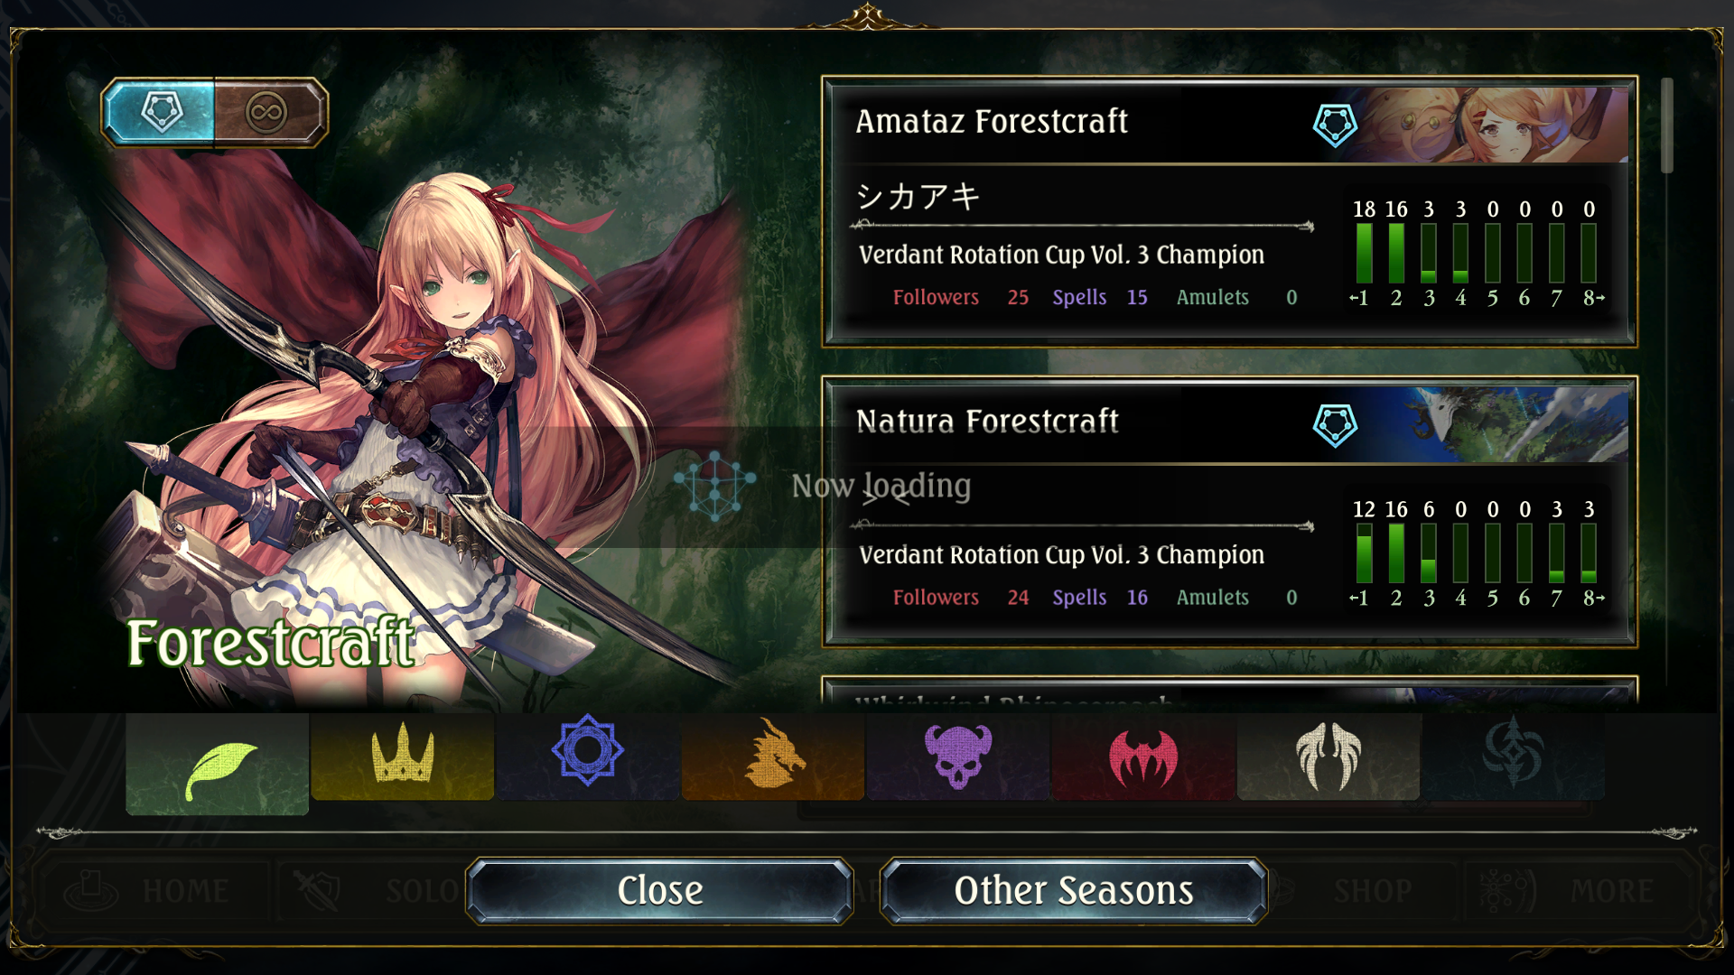Viewport: 1734px width, 975px height.
Task: Select the Swordcraft crown class icon
Action: (x=403, y=757)
